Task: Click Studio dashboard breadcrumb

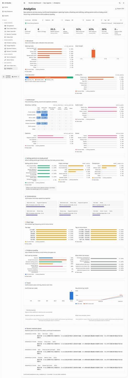Action: (35, 3)
